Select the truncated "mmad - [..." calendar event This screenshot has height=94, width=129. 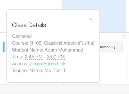pyautogui.click(x=111, y=47)
